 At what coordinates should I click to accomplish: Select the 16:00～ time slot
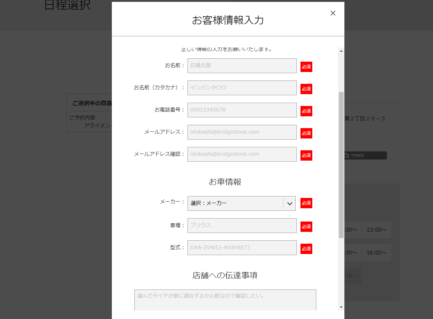pos(376,253)
